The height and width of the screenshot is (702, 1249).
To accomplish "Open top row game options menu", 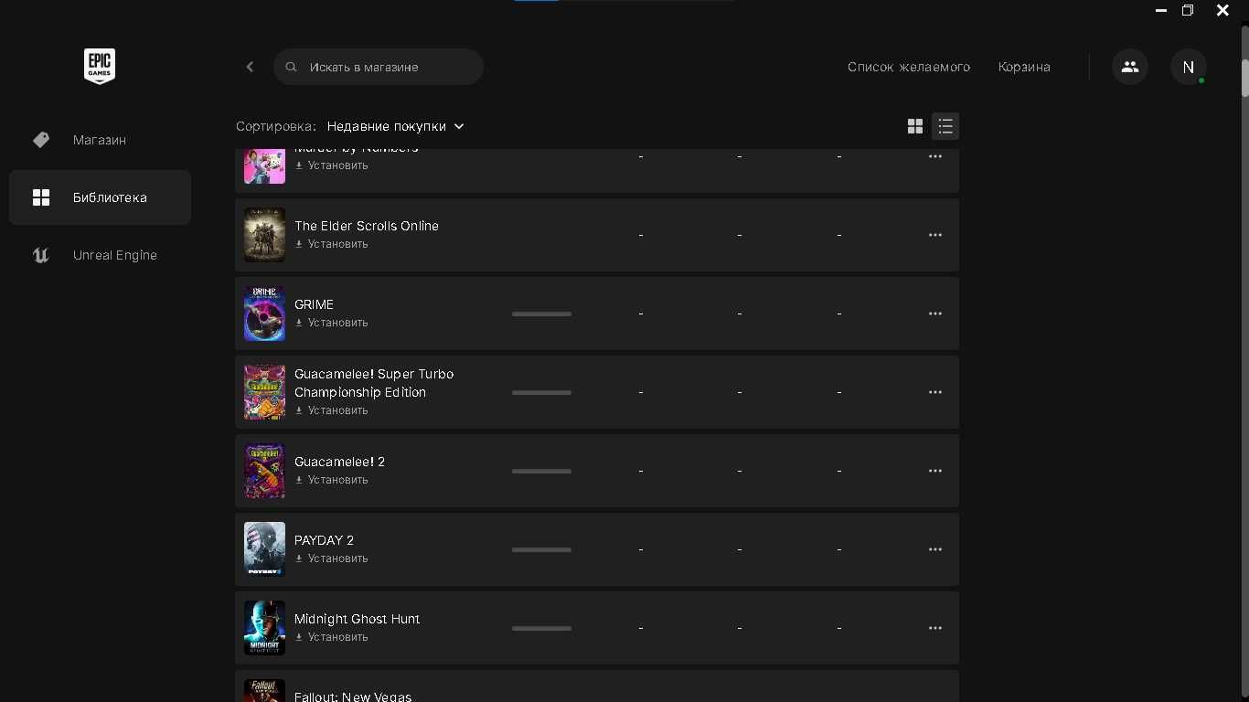I will tap(935, 156).
